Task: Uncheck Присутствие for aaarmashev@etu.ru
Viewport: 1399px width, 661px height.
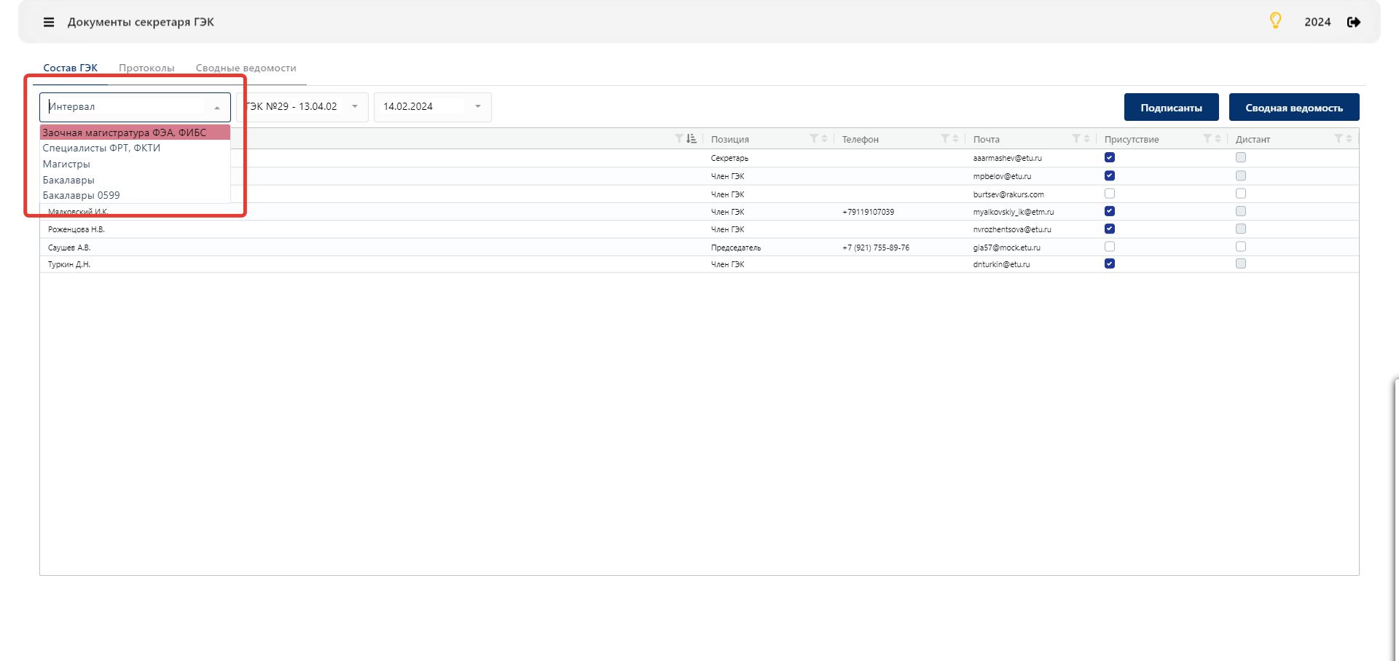Action: click(x=1110, y=157)
